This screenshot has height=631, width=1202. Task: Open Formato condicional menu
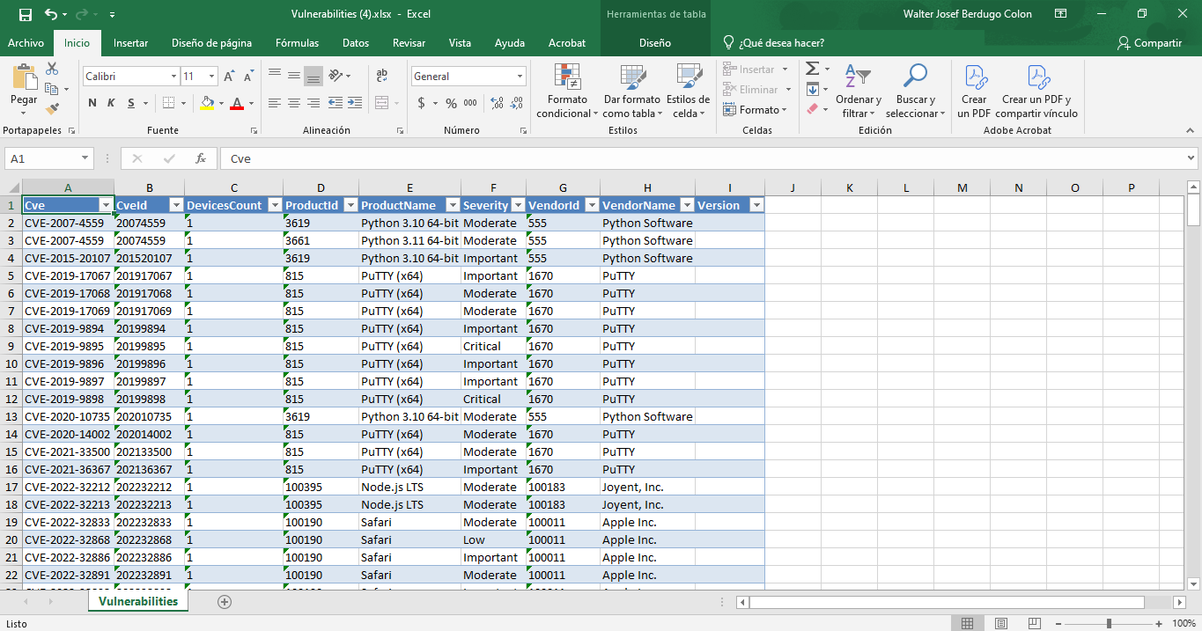point(567,91)
